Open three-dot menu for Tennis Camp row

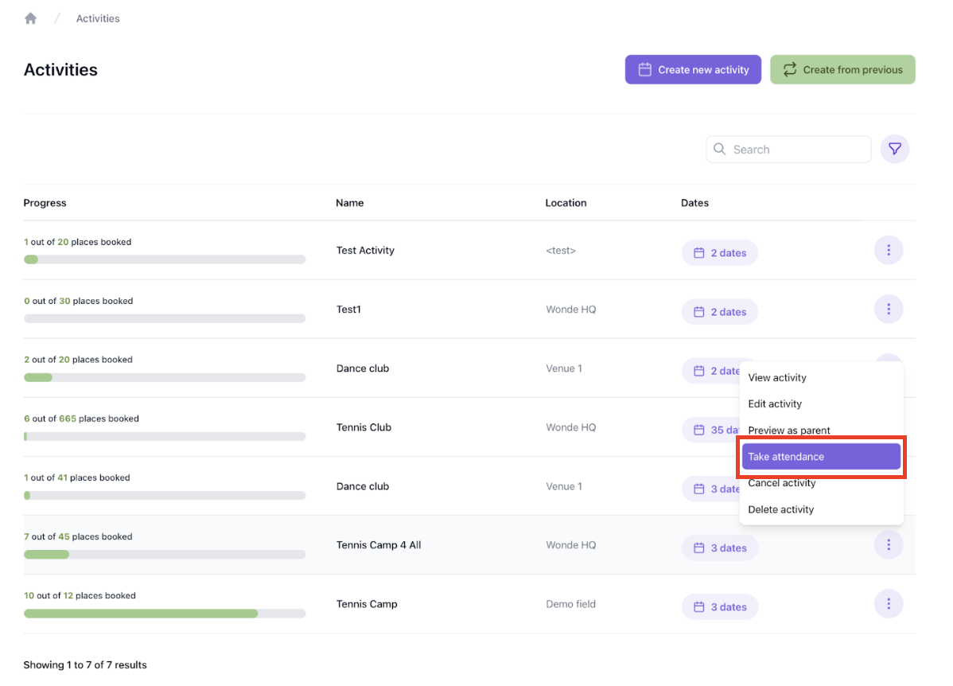(x=889, y=604)
